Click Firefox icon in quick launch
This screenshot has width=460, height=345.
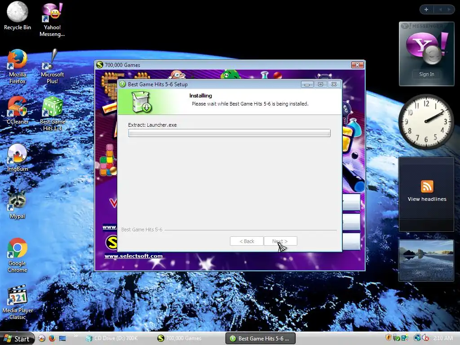click(52, 338)
